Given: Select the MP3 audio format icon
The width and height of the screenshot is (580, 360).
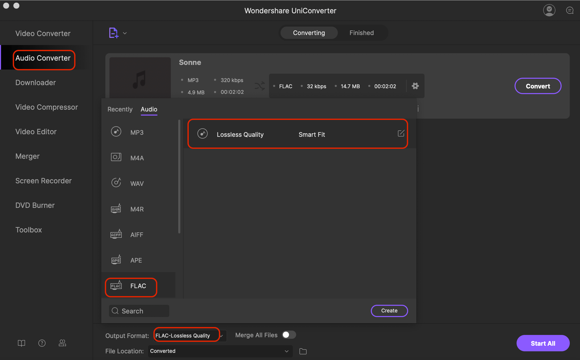Looking at the screenshot, I should [116, 131].
